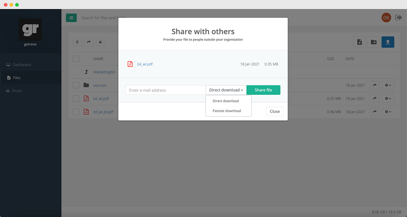The image size is (407, 217).
Task: Click the Drops inbox icon in sidebar
Action: coord(8,91)
